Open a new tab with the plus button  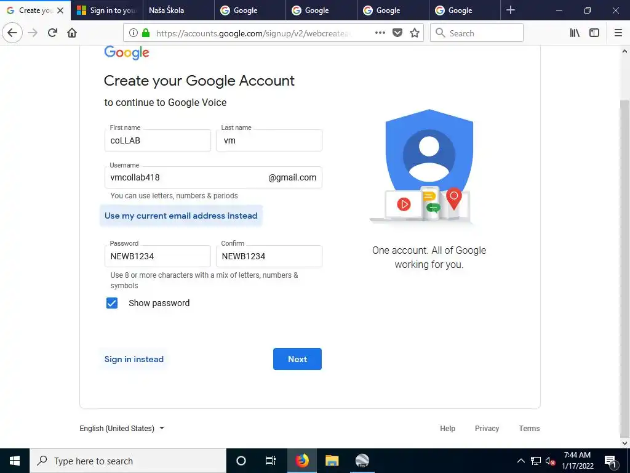point(511,10)
